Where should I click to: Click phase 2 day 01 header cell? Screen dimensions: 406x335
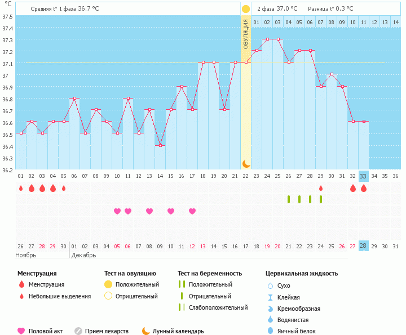(x=257, y=22)
